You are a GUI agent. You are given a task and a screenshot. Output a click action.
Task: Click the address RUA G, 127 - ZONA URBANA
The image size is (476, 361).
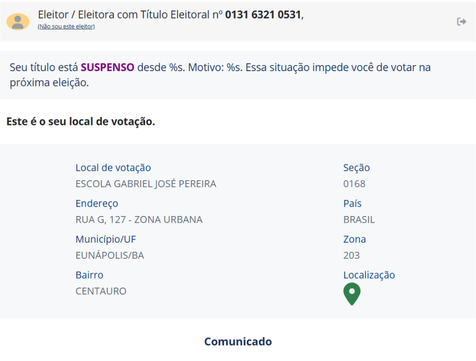pos(139,220)
